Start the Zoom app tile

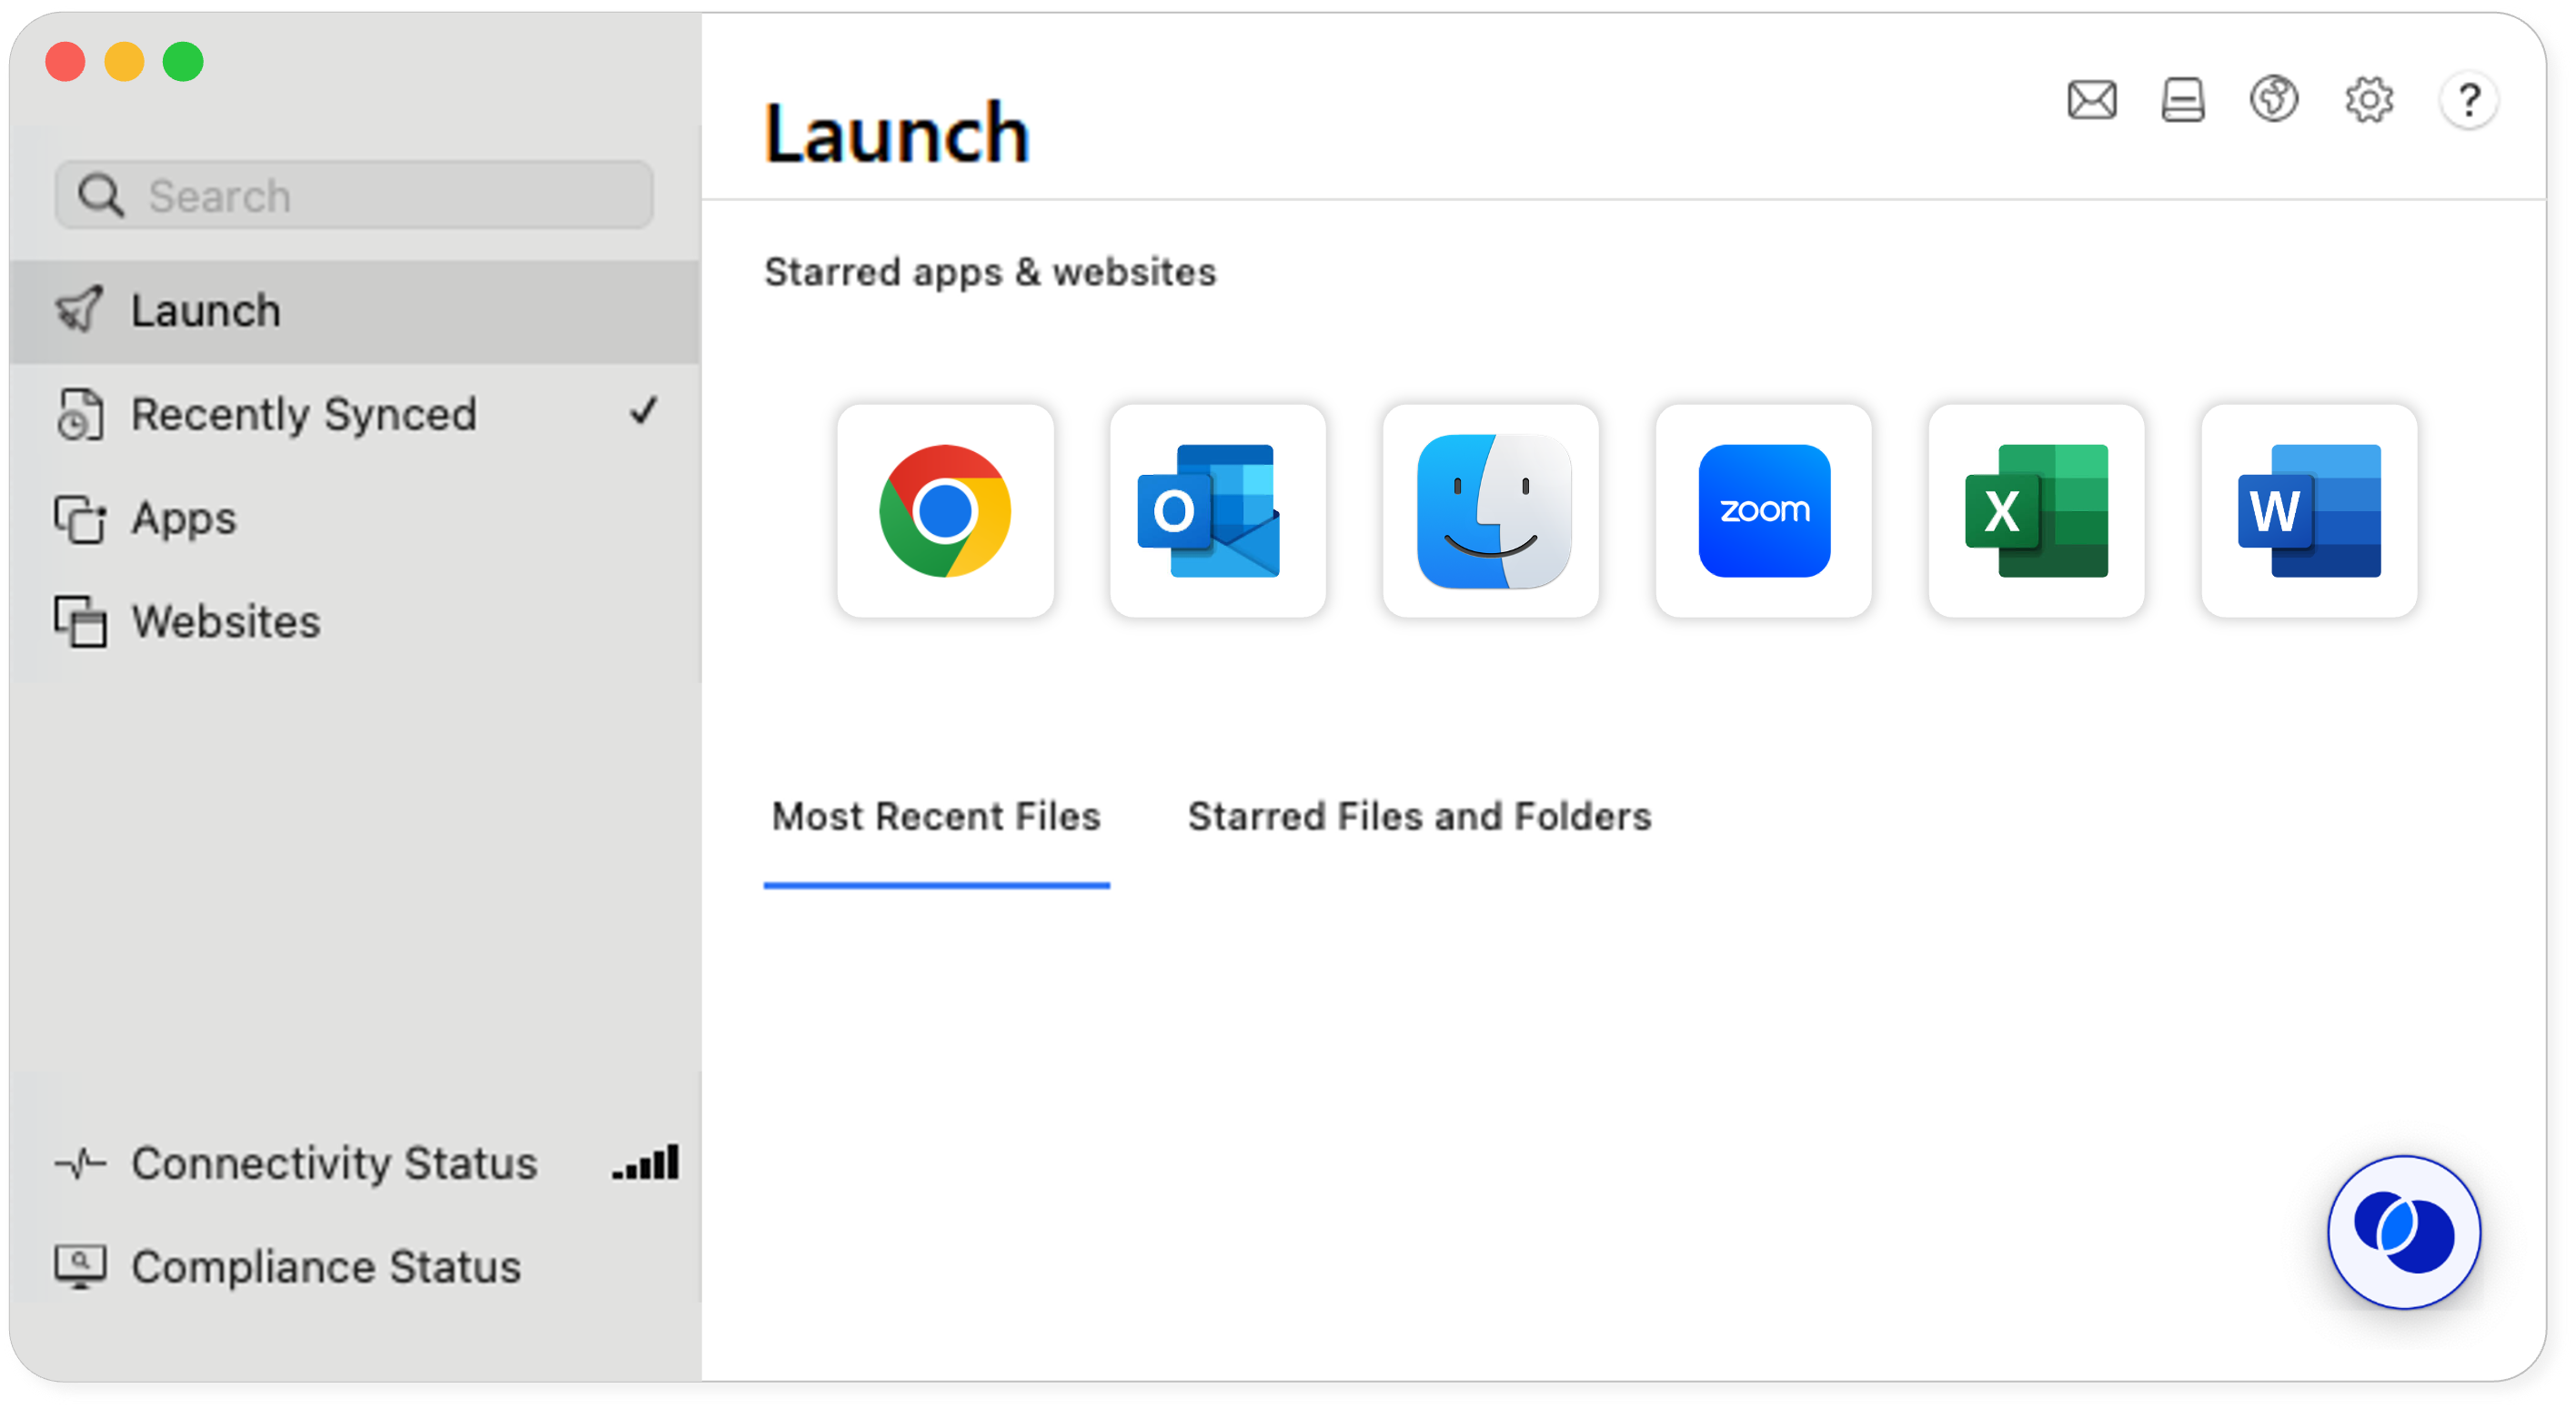coord(1764,511)
